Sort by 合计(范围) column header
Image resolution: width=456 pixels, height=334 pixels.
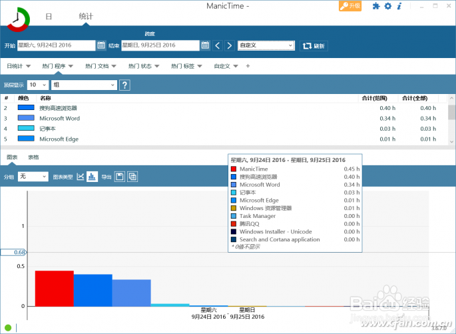click(x=375, y=98)
